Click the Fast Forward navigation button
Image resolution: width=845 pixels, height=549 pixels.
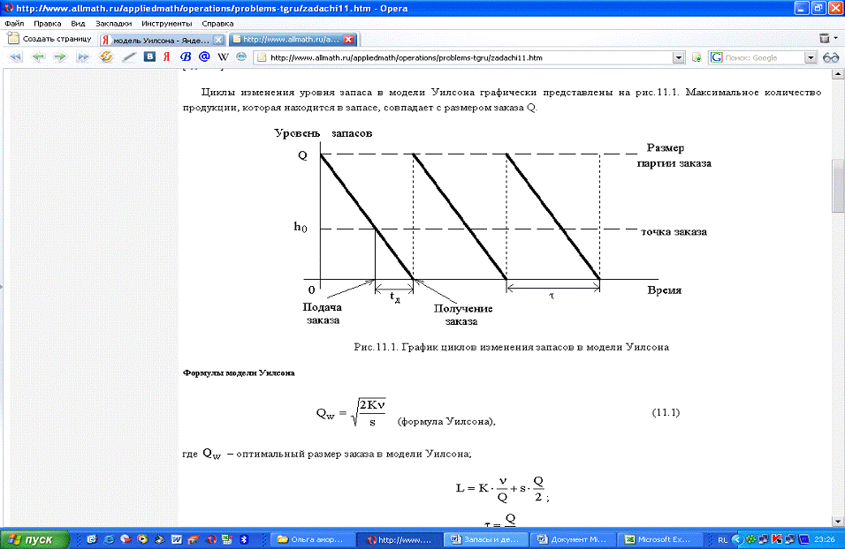pos(82,56)
